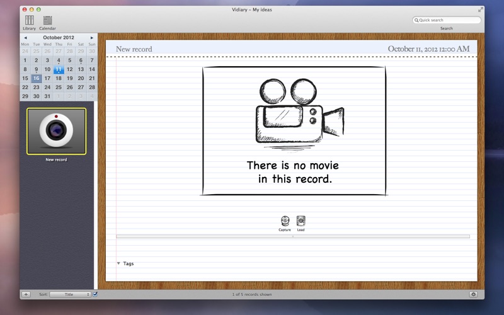Select October 1 in the calendar
The height and width of the screenshot is (315, 504).
click(x=25, y=60)
